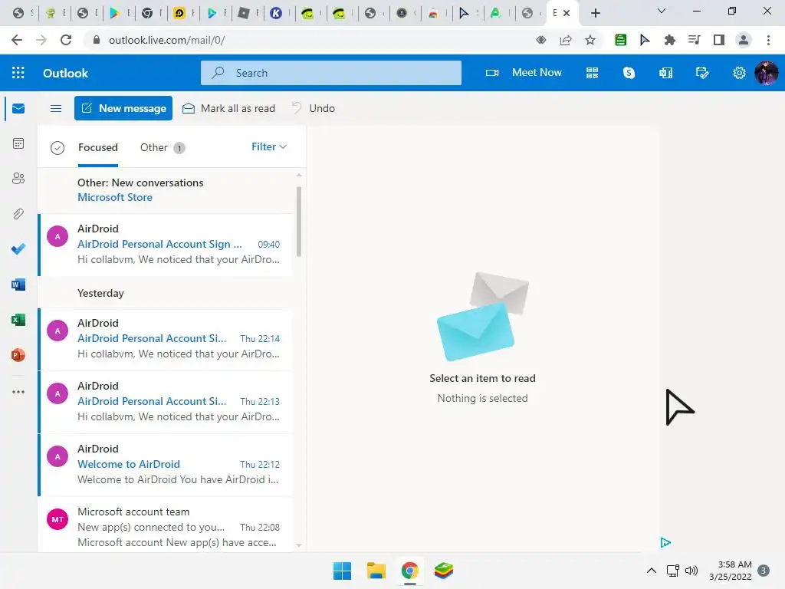Click the Undo button
This screenshot has width=785, height=589.
[x=314, y=108]
